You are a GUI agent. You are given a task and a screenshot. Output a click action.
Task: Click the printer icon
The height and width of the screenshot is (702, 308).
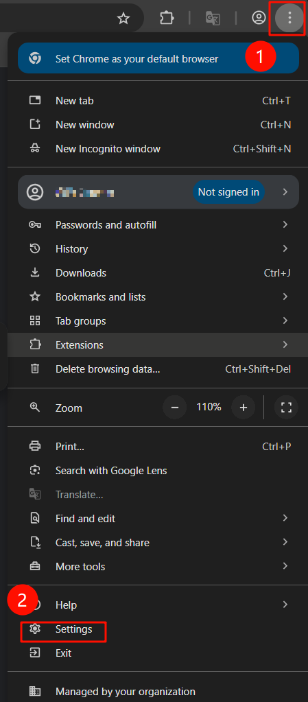(x=35, y=446)
